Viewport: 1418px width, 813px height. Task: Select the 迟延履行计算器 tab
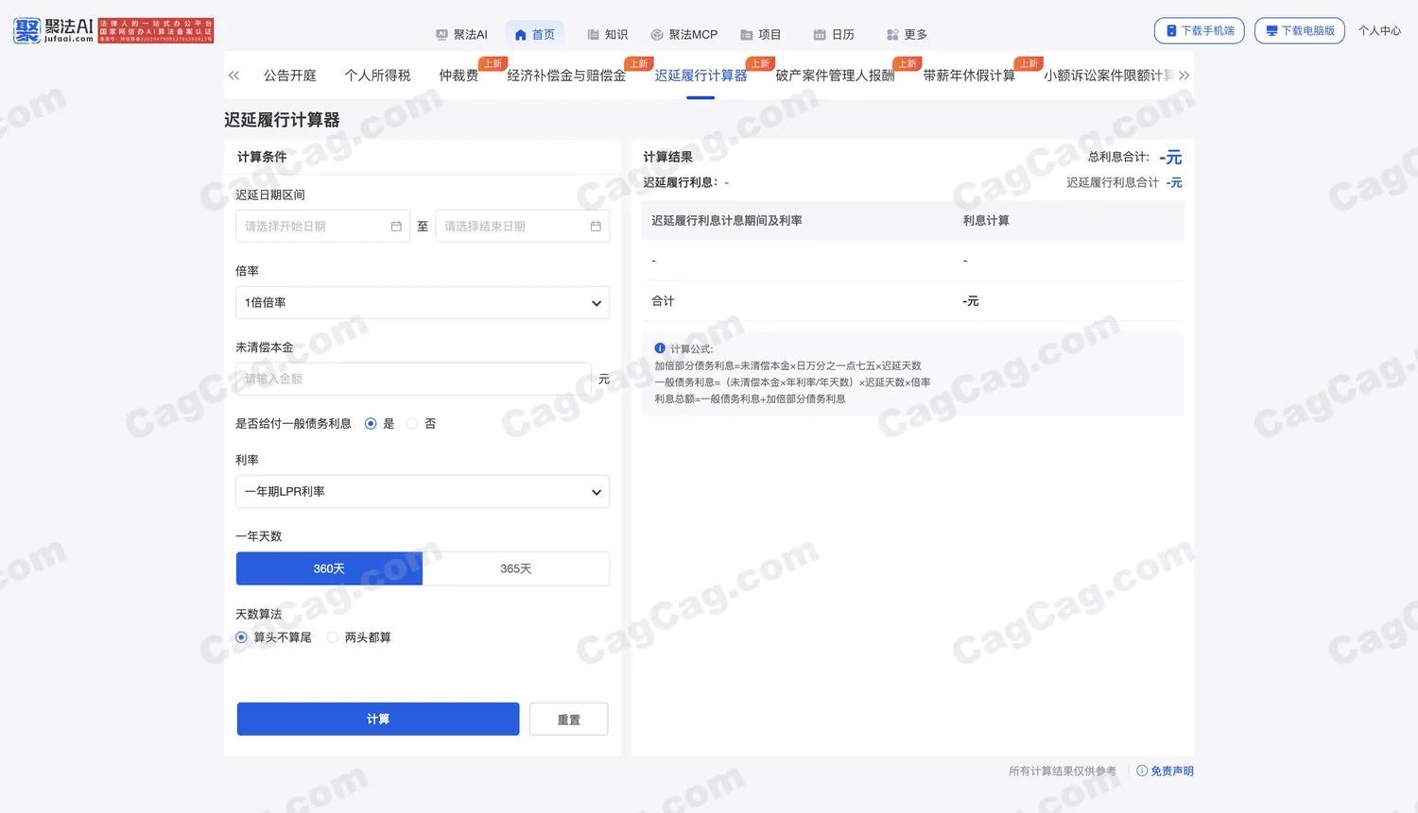[x=700, y=76]
